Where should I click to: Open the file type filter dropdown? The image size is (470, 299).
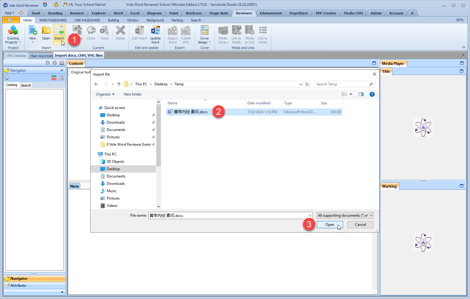pos(345,215)
